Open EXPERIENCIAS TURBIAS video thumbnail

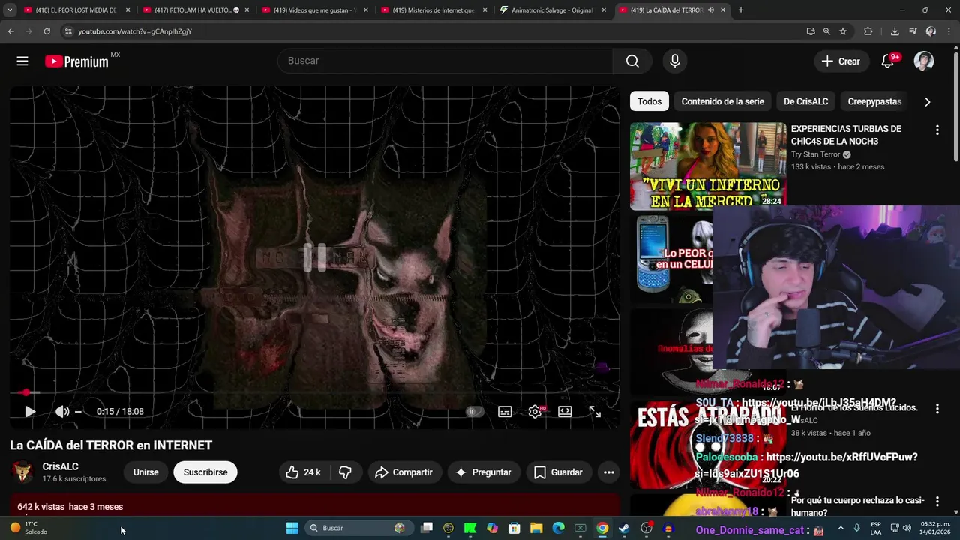[708, 166]
